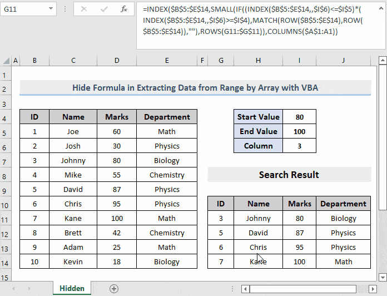Click Marks value 55 in source table
387x296 pixels.
117,175
